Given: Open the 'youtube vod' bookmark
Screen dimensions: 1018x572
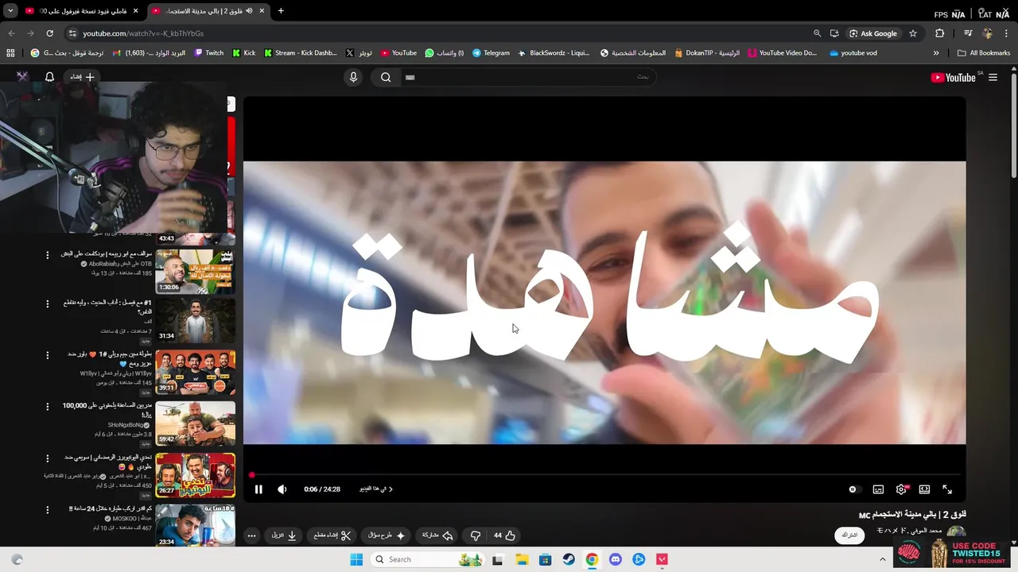Looking at the screenshot, I should point(853,53).
